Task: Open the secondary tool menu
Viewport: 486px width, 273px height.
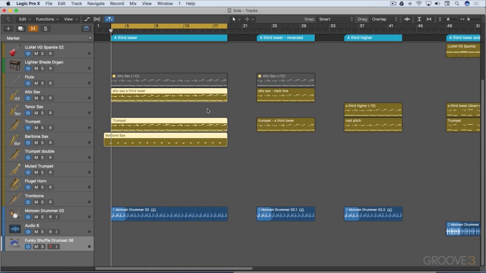Action: (x=249, y=19)
